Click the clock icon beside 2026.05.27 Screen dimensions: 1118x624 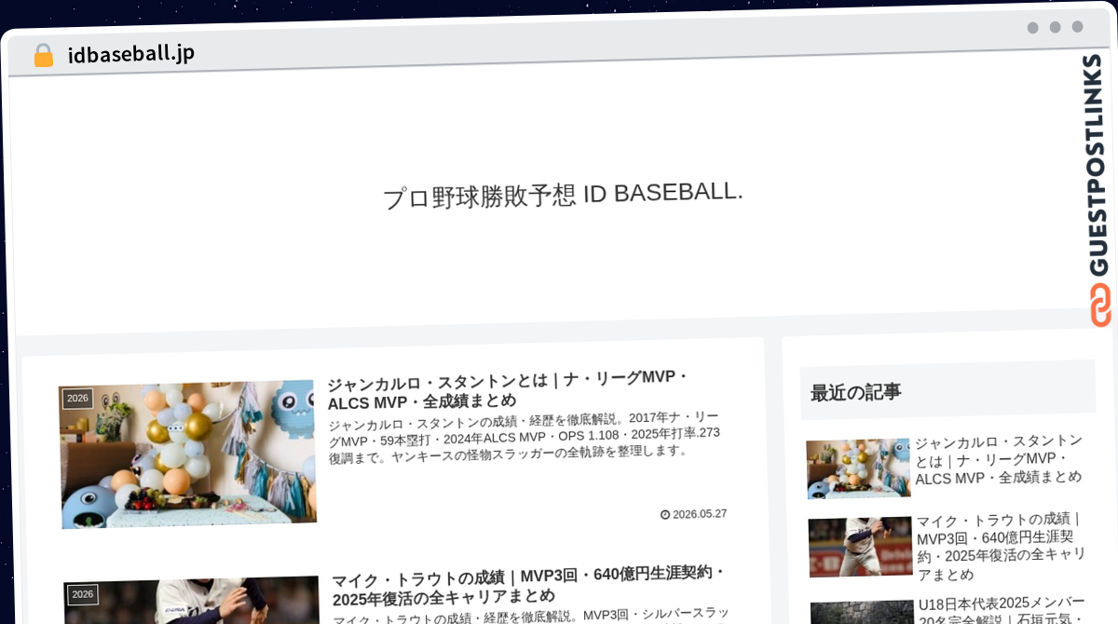665,514
